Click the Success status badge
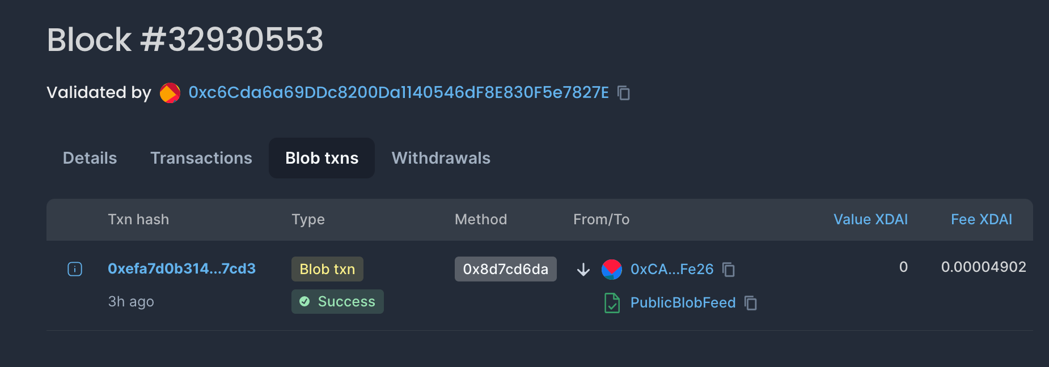The height and width of the screenshot is (367, 1049). [337, 301]
